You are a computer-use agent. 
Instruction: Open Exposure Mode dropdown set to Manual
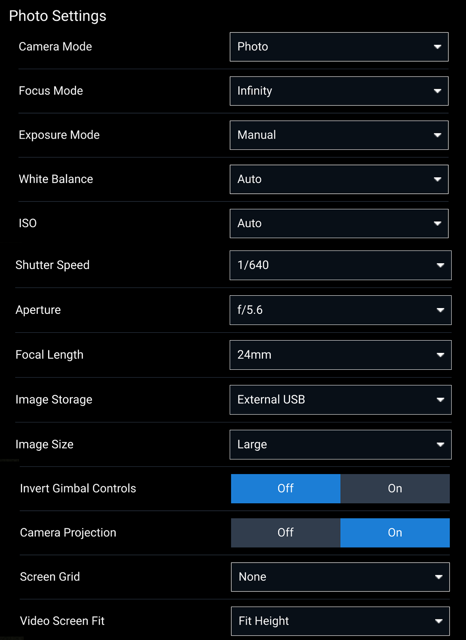pos(339,135)
